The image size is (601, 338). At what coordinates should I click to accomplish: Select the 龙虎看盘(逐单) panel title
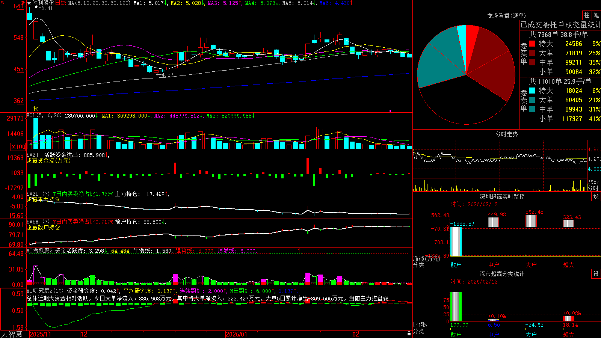point(506,15)
